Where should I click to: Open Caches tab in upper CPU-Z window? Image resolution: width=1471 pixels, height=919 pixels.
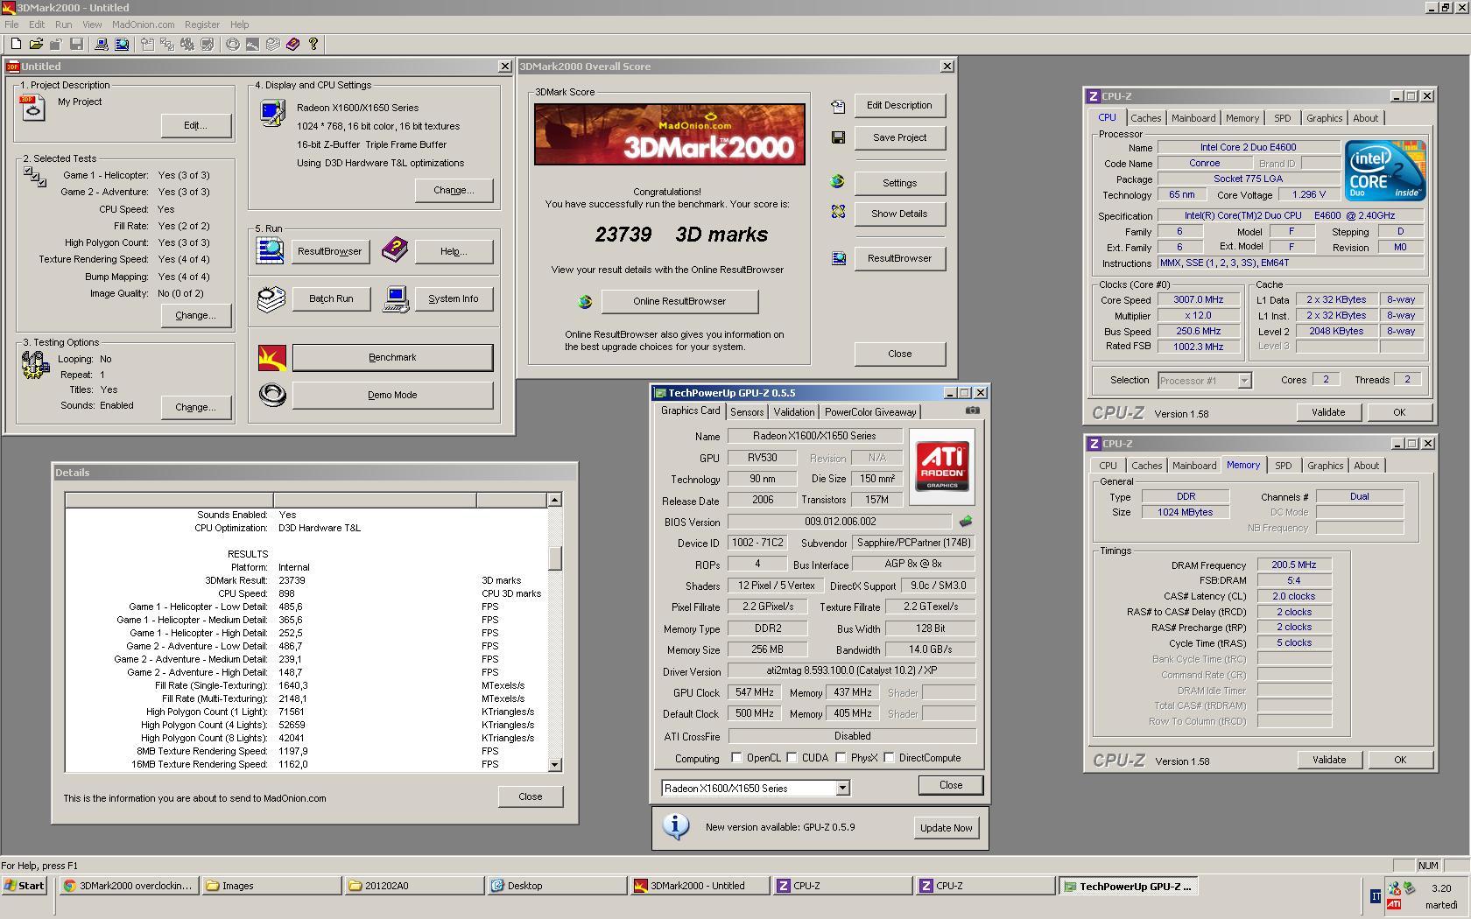[x=1145, y=118]
